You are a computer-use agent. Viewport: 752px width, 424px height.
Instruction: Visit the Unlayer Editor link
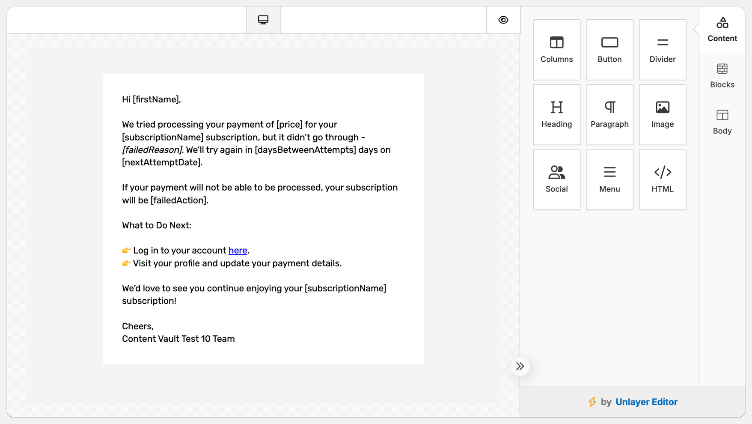coord(646,402)
